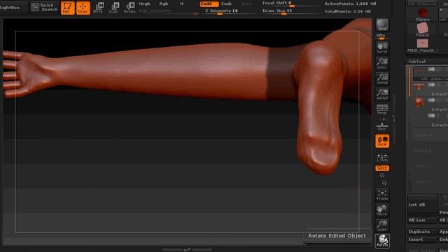Select the Scale tool in top toolbar
The width and height of the screenshot is (448, 252).
[x=113, y=8]
